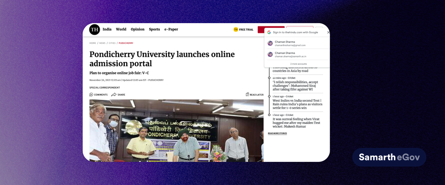Open the Opinion section
445x185 pixels.
tap(138, 29)
